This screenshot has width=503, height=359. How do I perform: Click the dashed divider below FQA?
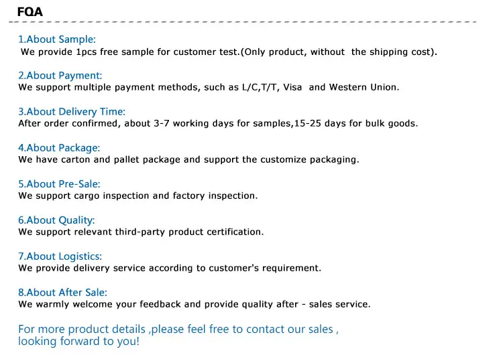click(251, 23)
